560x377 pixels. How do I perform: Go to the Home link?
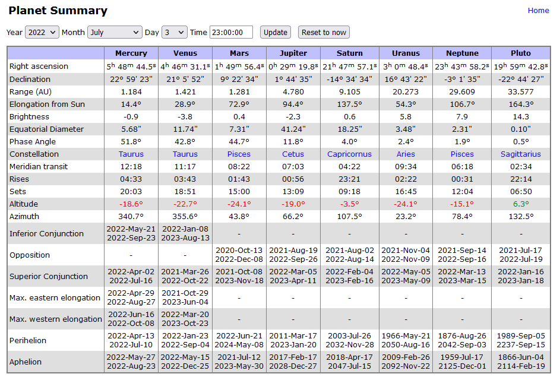tap(538, 10)
